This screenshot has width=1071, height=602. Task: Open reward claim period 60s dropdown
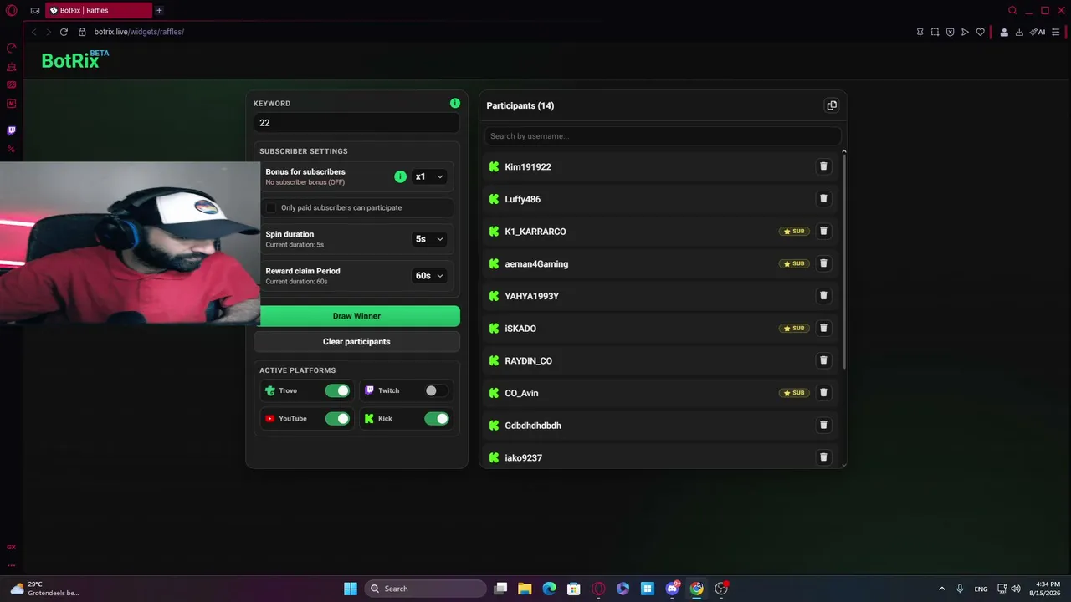(x=429, y=276)
